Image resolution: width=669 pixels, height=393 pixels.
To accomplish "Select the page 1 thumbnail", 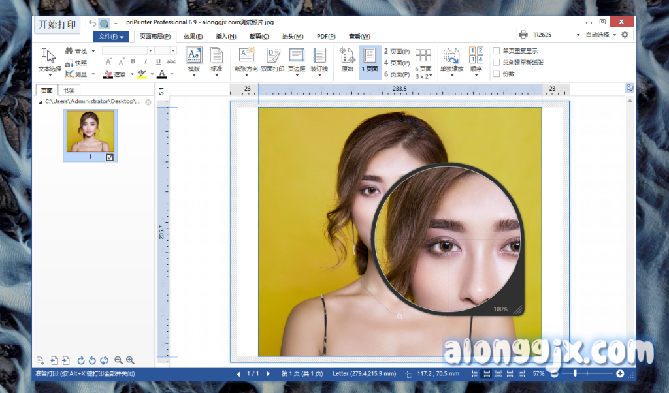I will point(90,131).
